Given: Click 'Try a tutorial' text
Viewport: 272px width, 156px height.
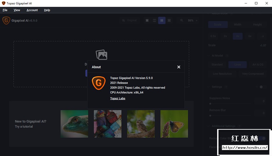Looking at the screenshot, I should (24, 126).
